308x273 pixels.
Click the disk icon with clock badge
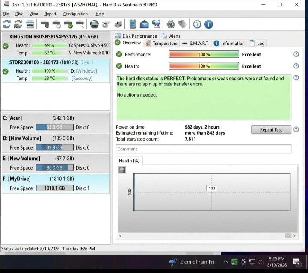pyautogui.click(x=56, y=24)
